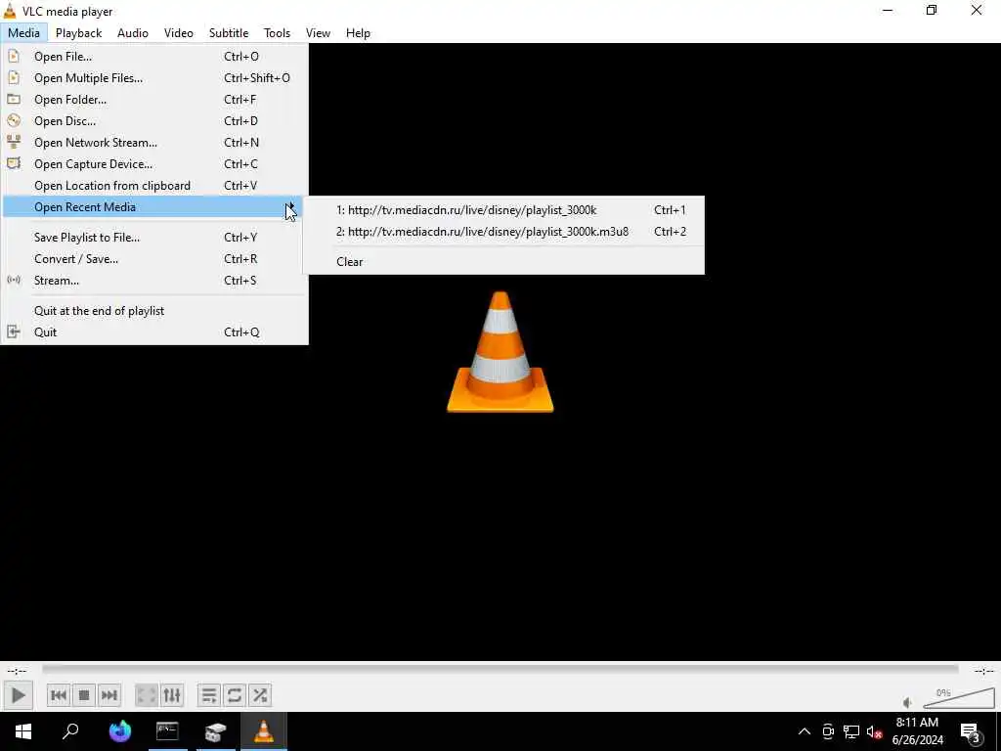1001x751 pixels.
Task: Launch Firefox from the taskbar
Action: [119, 730]
